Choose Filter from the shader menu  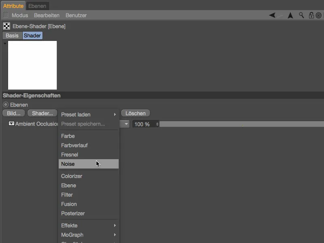pos(89,195)
